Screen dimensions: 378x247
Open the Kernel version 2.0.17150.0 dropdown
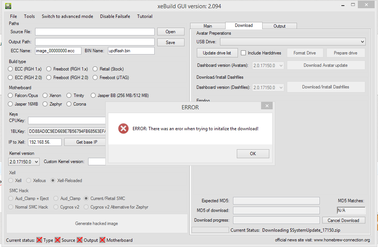click(x=24, y=162)
